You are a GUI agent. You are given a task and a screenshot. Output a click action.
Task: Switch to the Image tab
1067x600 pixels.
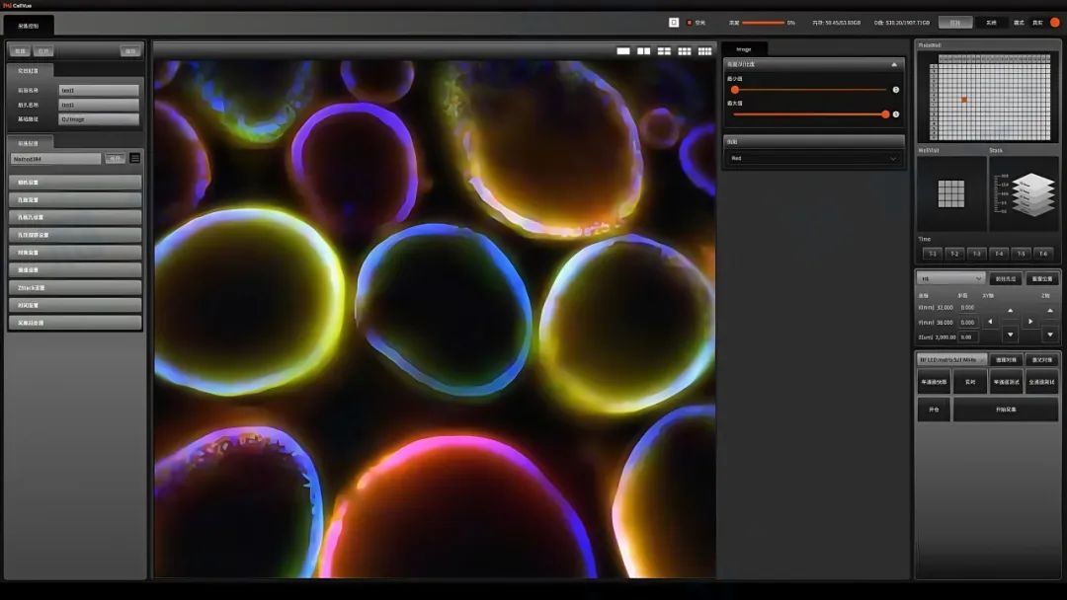point(744,48)
